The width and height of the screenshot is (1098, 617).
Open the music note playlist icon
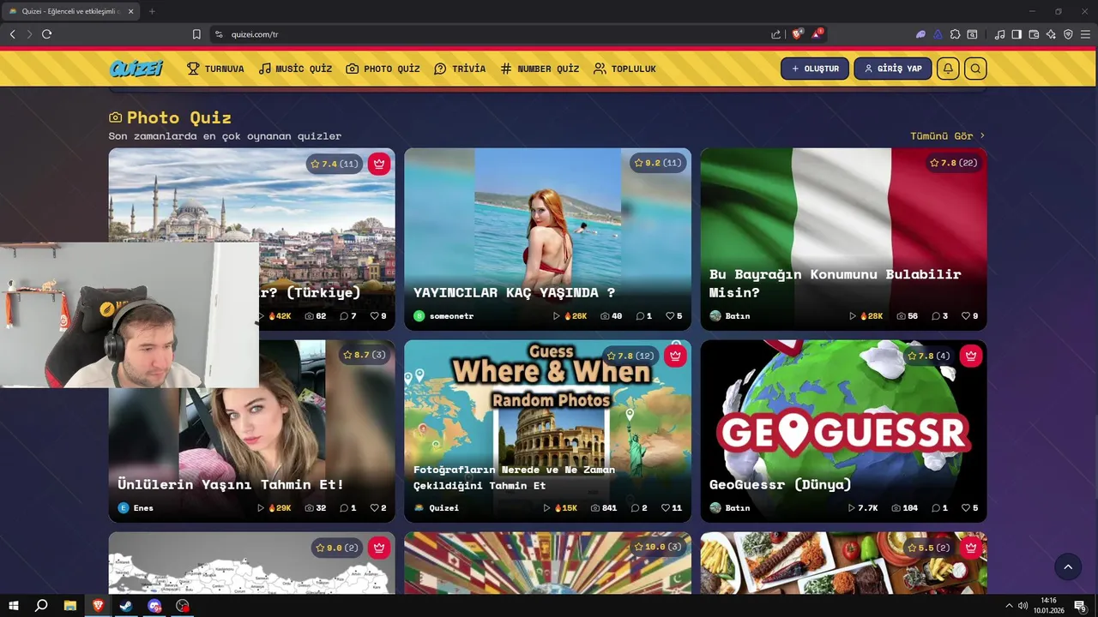click(999, 34)
